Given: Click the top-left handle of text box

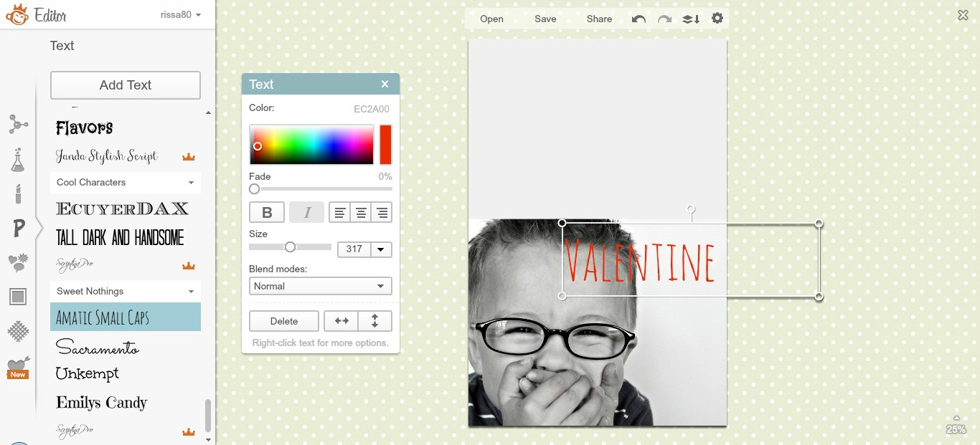Looking at the screenshot, I should click(x=562, y=223).
